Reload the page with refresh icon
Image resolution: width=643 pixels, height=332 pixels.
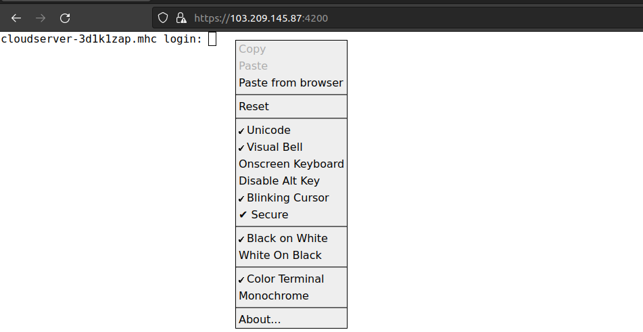[x=65, y=18]
